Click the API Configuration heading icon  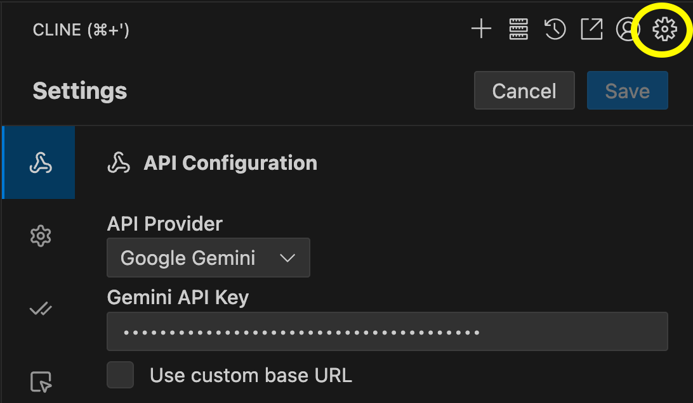tap(119, 163)
